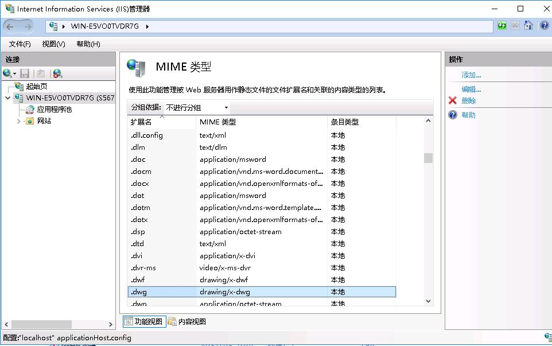This screenshot has height=346, width=552.
Task: Click arrow before WIN-E5VO0TVDR7G in address bar
Action: coord(63,26)
